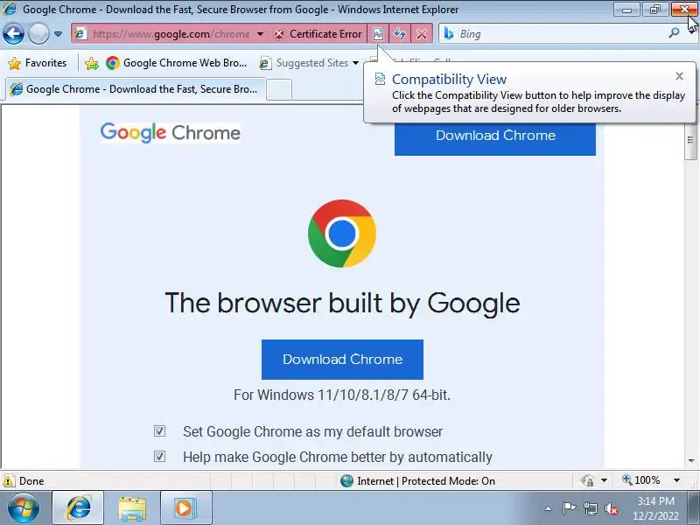The width and height of the screenshot is (700, 525).
Task: Expand the dropdown beside the privacy icon
Action: [604, 480]
